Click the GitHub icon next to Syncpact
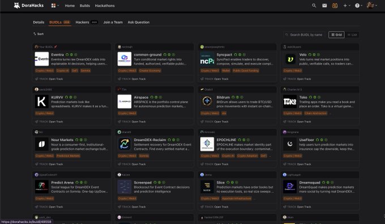The image size is (385, 224). pos(236,54)
